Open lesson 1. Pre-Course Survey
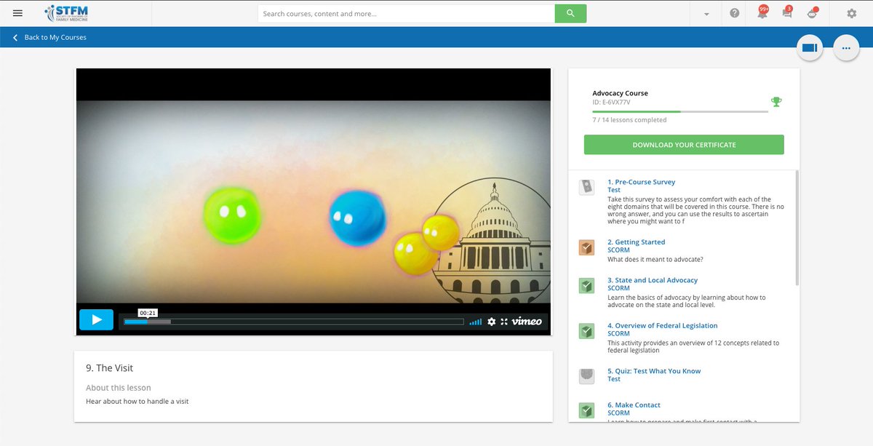Screen dimensions: 873x446 641,182
